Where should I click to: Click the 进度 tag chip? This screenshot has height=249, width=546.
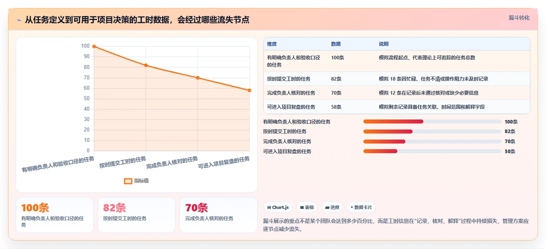(x=332, y=207)
